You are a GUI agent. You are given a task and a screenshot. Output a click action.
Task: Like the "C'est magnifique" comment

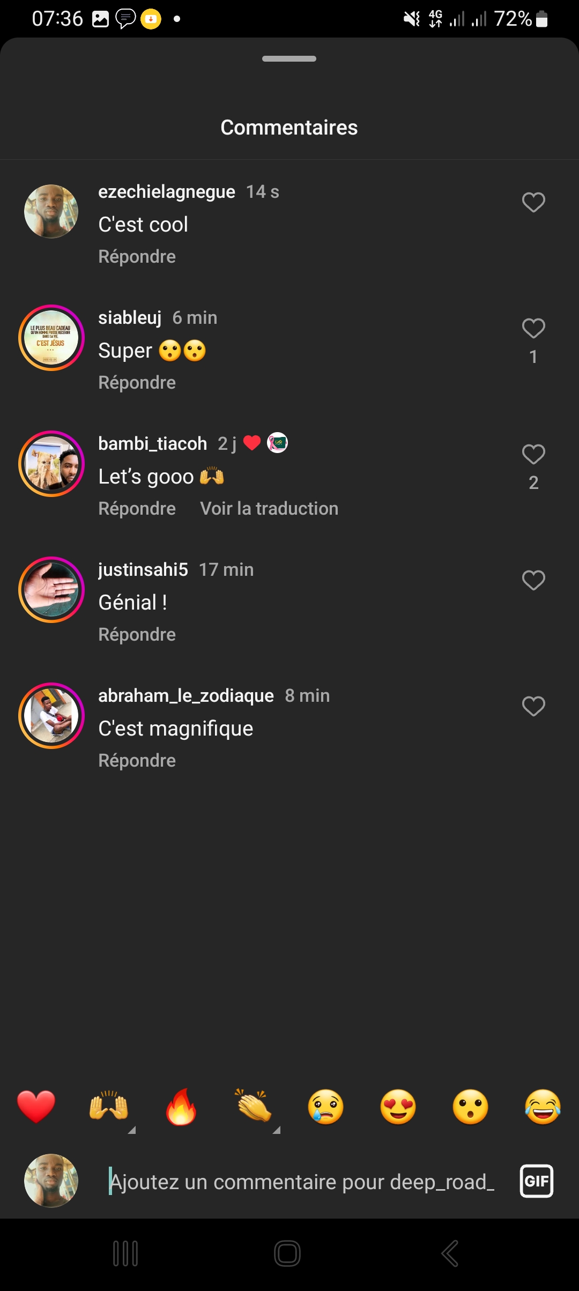(x=533, y=706)
